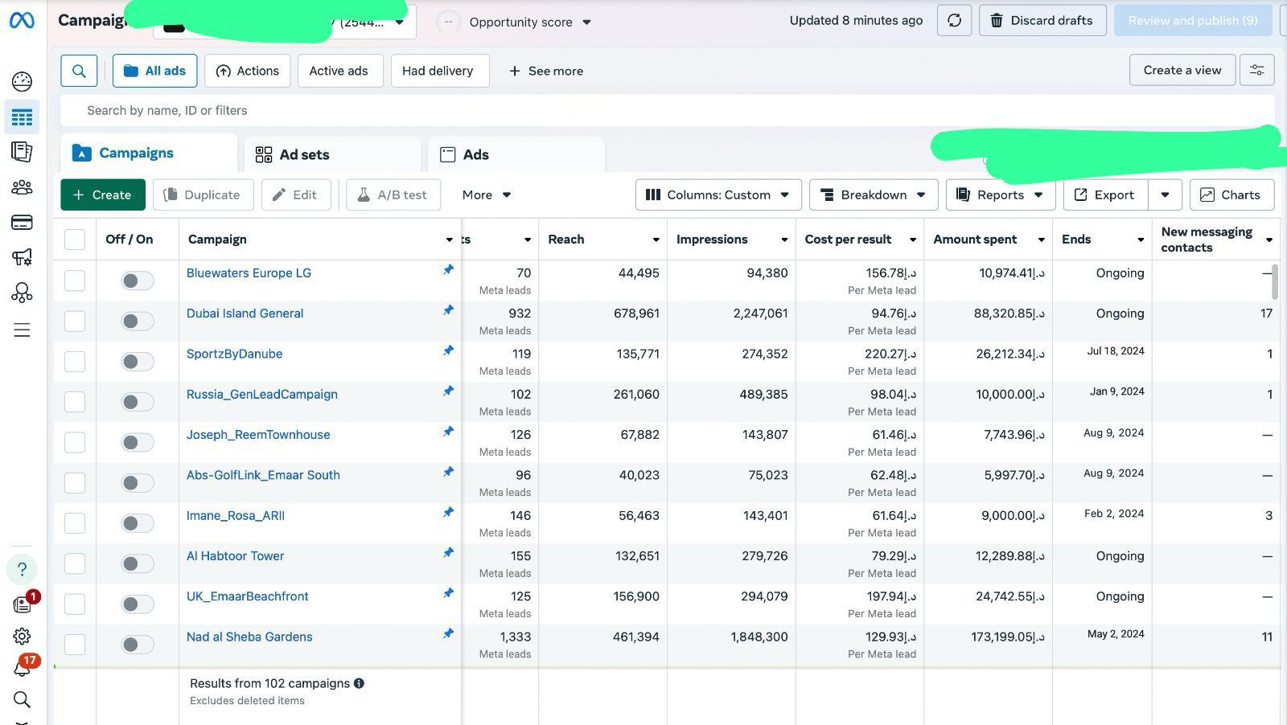Open the Breakdown dropdown
1287x725 pixels.
tap(874, 195)
